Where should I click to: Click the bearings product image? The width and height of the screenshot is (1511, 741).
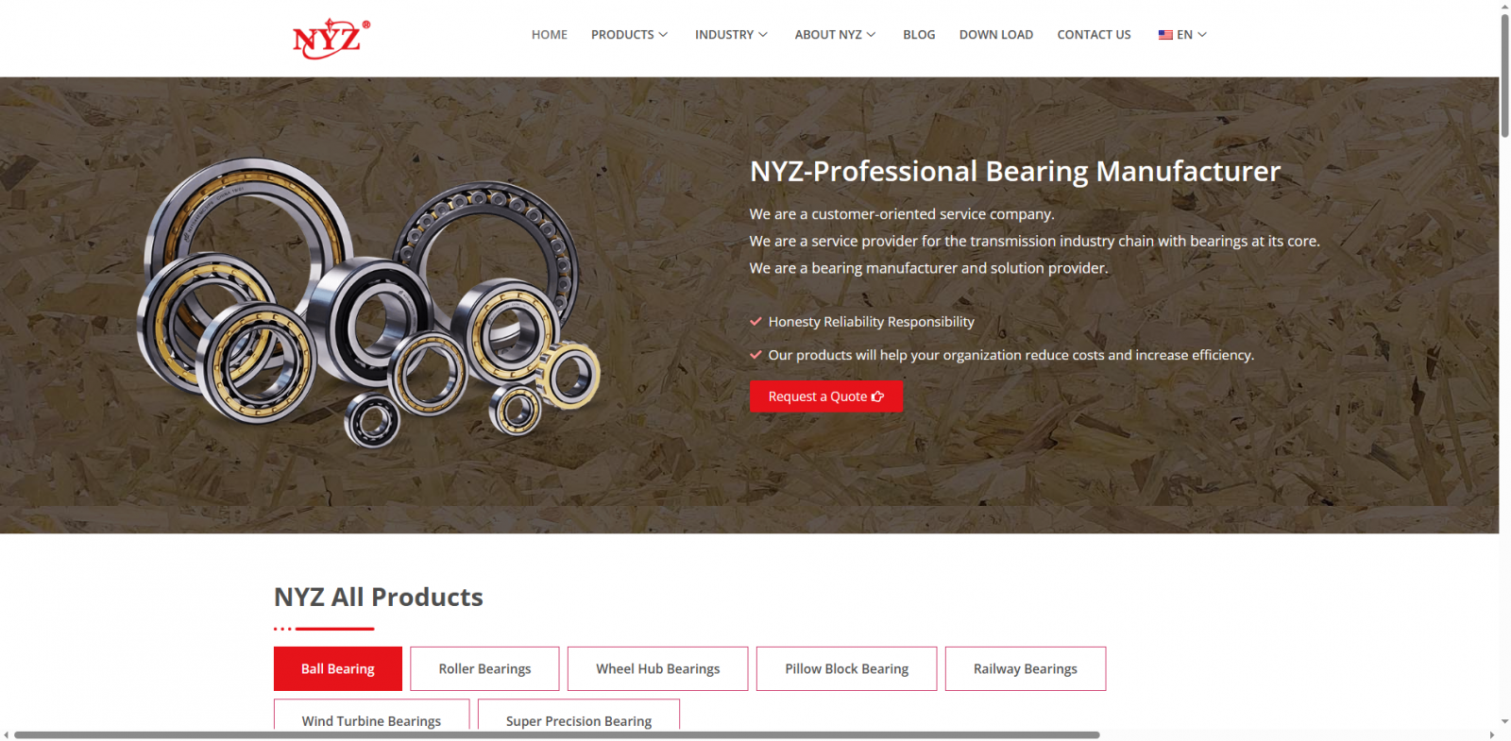[x=368, y=302]
